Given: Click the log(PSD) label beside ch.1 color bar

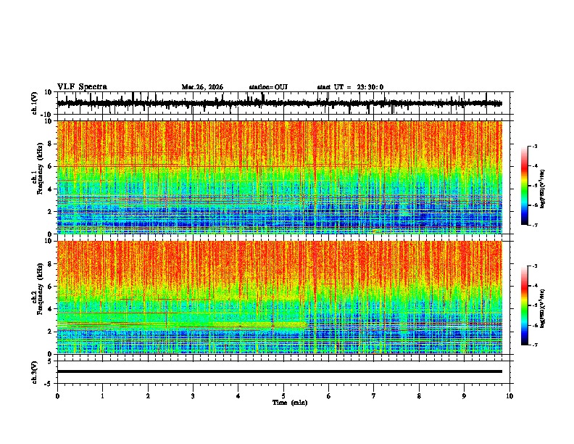Looking at the screenshot, I should tap(542, 189).
